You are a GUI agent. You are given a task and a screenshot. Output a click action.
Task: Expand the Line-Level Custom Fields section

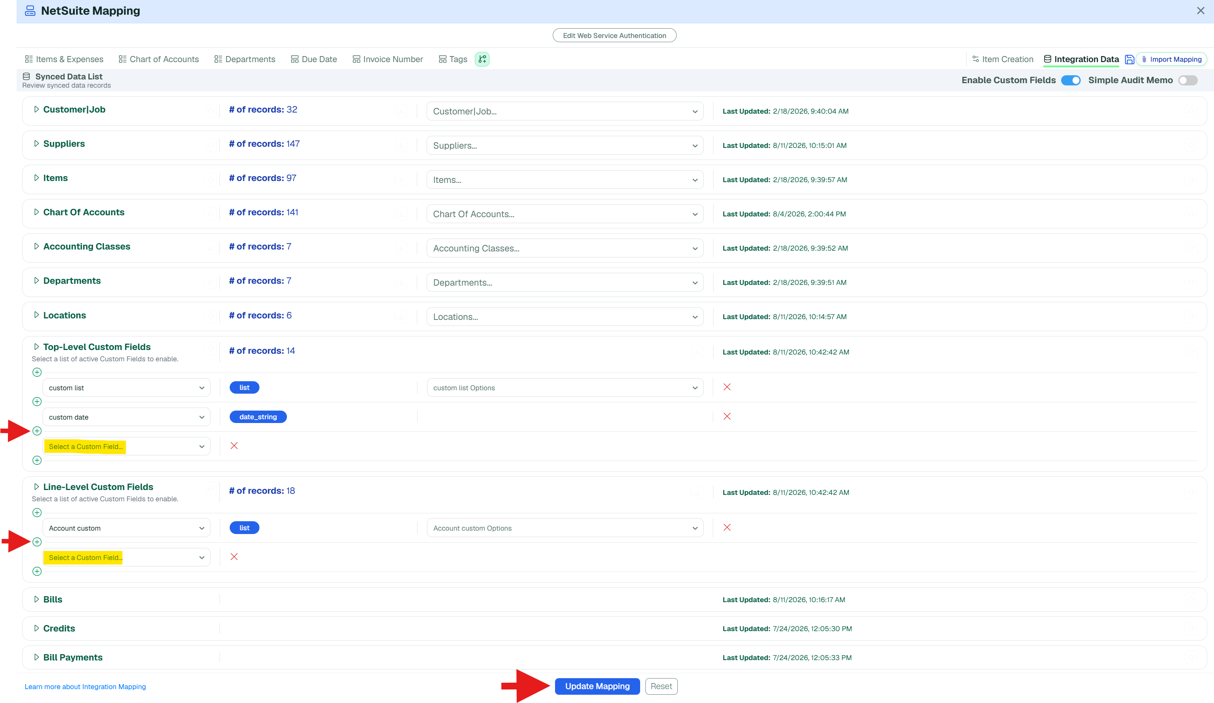point(37,487)
